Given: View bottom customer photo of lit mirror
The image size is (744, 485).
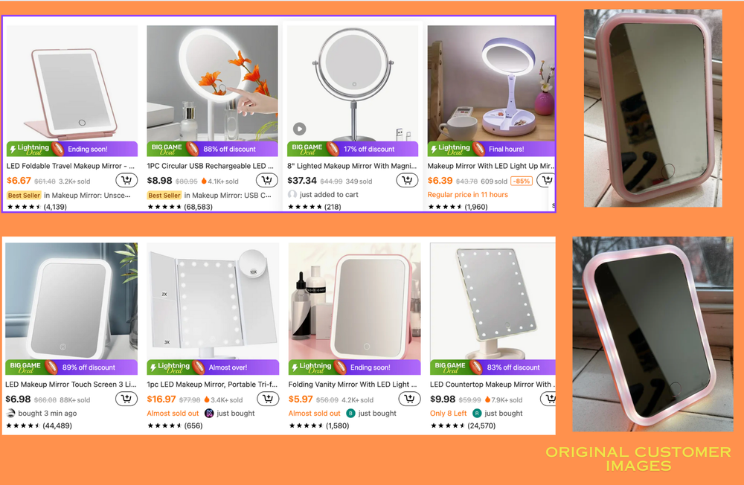Looking at the screenshot, I should (653, 334).
